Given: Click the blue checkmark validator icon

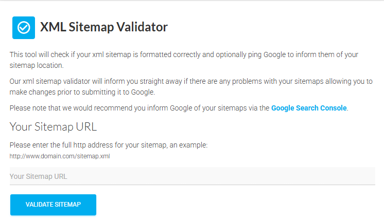Looking at the screenshot, I should point(24,28).
